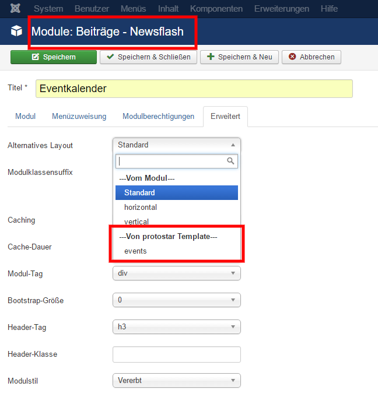Expand the Modulstil dropdown

tap(176, 381)
